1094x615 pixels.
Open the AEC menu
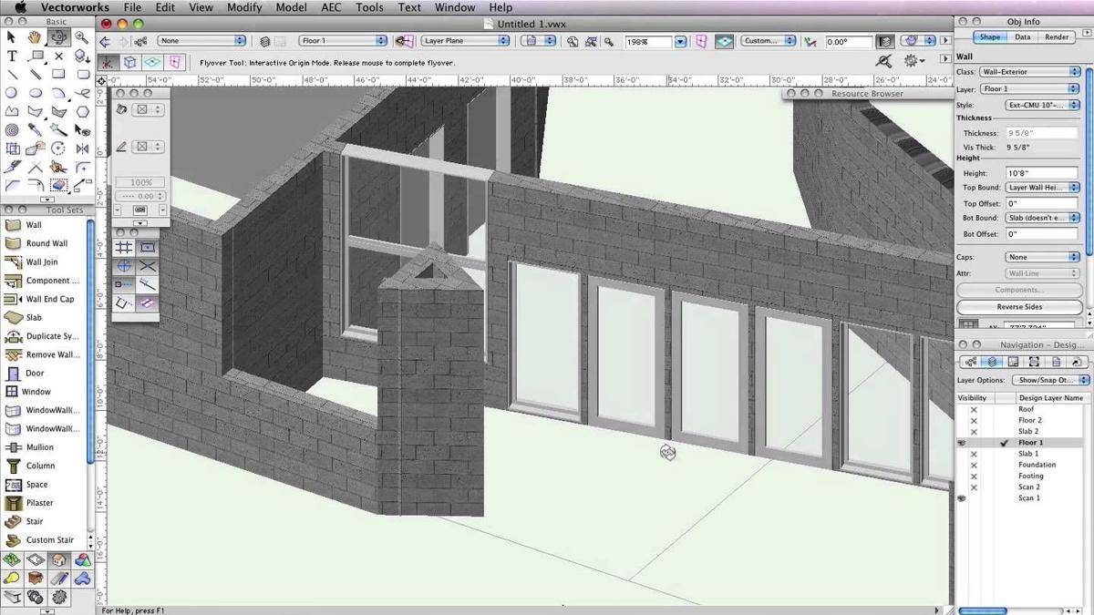[332, 7]
